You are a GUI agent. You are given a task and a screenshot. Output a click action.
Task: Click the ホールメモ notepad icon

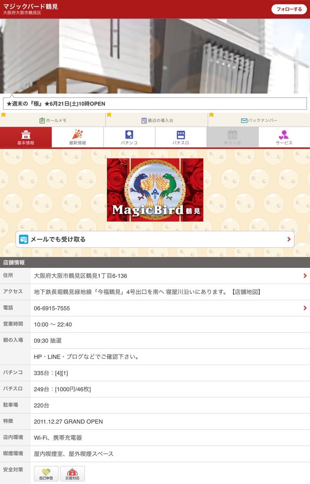pos(42,121)
